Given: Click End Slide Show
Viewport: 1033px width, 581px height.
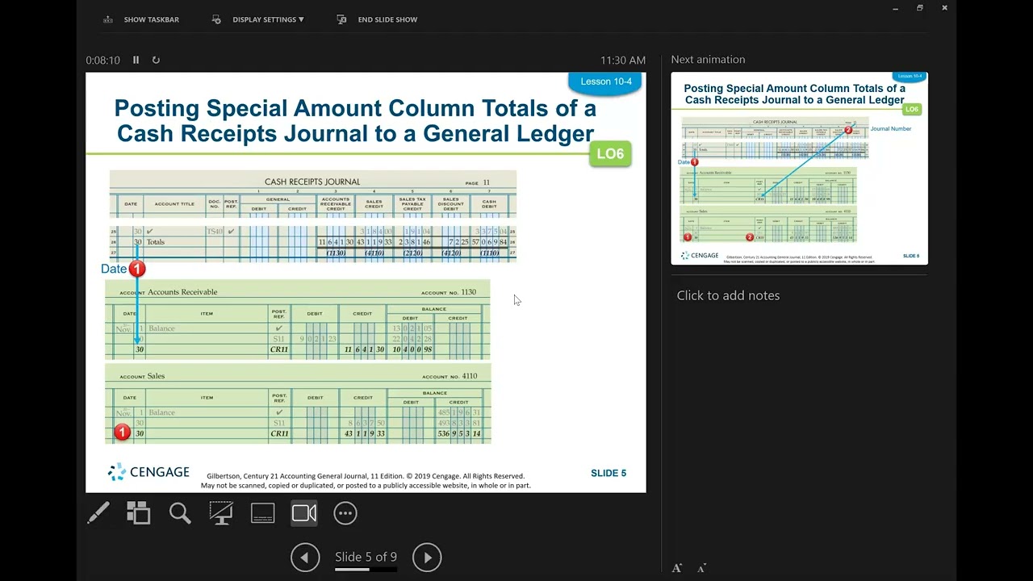Looking at the screenshot, I should click(x=387, y=19).
